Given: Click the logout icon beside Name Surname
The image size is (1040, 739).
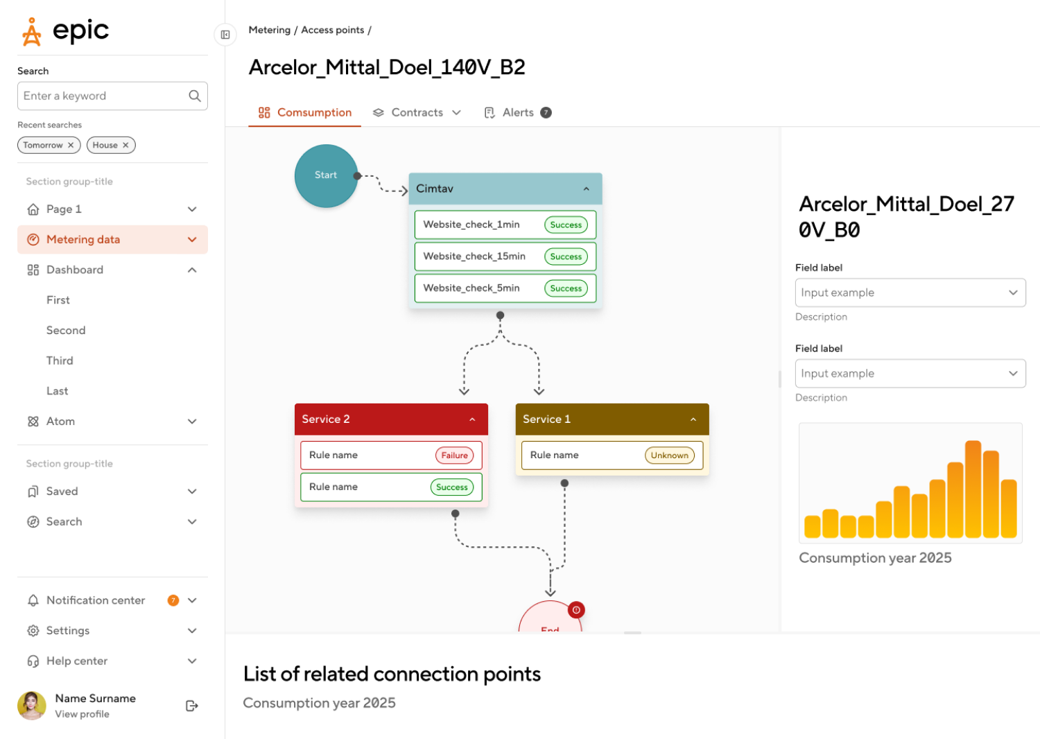Looking at the screenshot, I should [192, 706].
